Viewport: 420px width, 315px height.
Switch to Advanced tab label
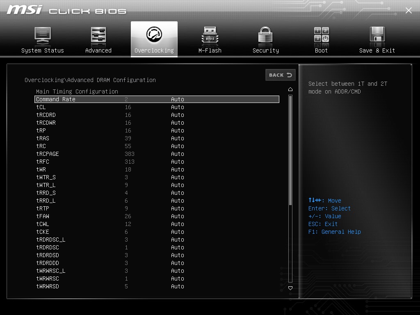click(98, 50)
